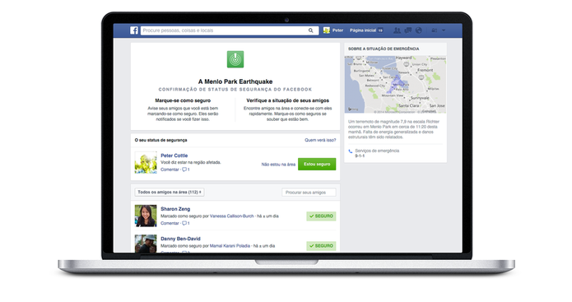Viewport: 572px width, 302px height.
Task: Open the Peter Cottle profile link
Action: 174,156
